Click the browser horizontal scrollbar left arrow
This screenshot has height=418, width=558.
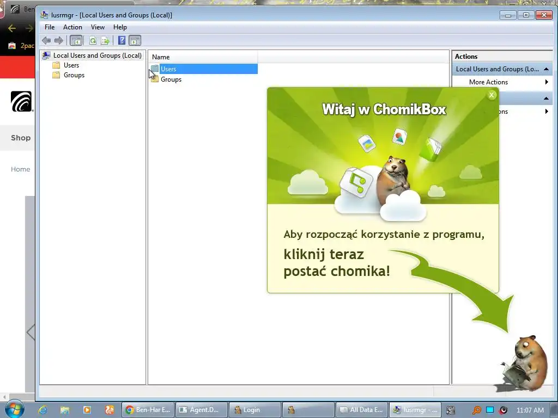pyautogui.click(x=4, y=397)
